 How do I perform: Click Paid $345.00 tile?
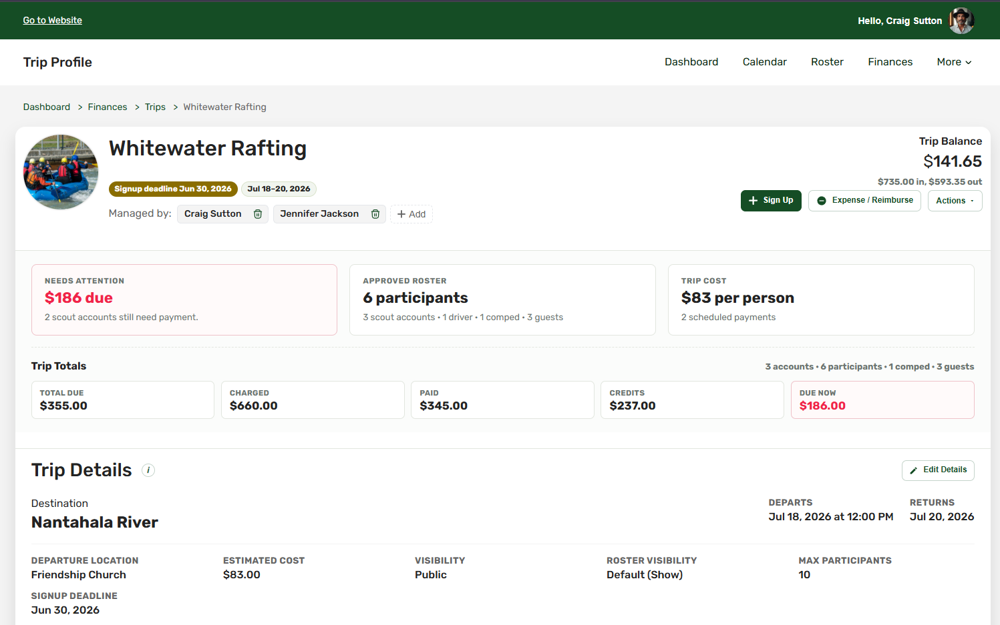pyautogui.click(x=502, y=400)
